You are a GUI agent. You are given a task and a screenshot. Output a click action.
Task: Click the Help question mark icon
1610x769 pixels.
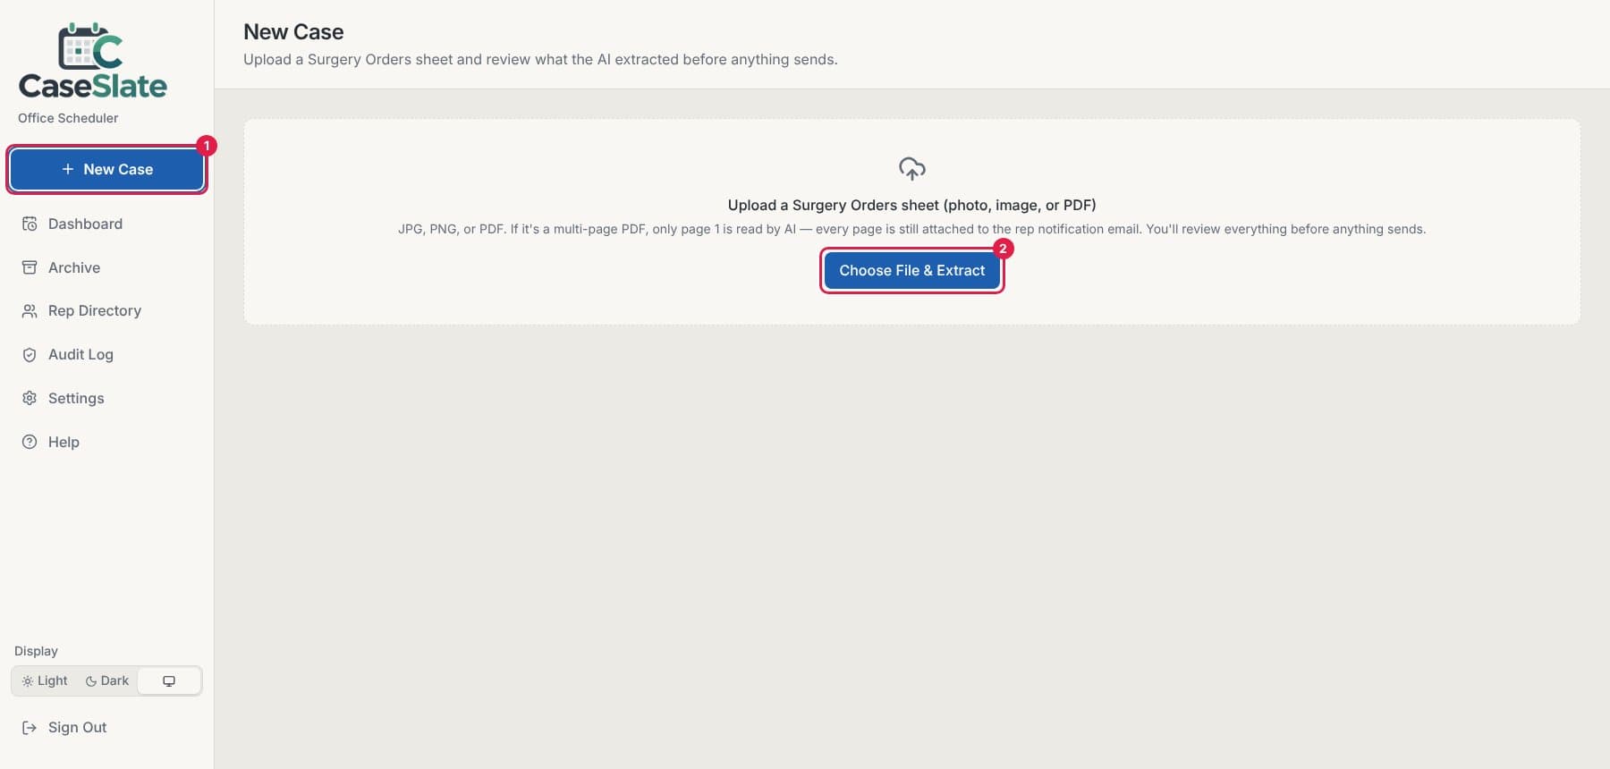pyautogui.click(x=30, y=442)
